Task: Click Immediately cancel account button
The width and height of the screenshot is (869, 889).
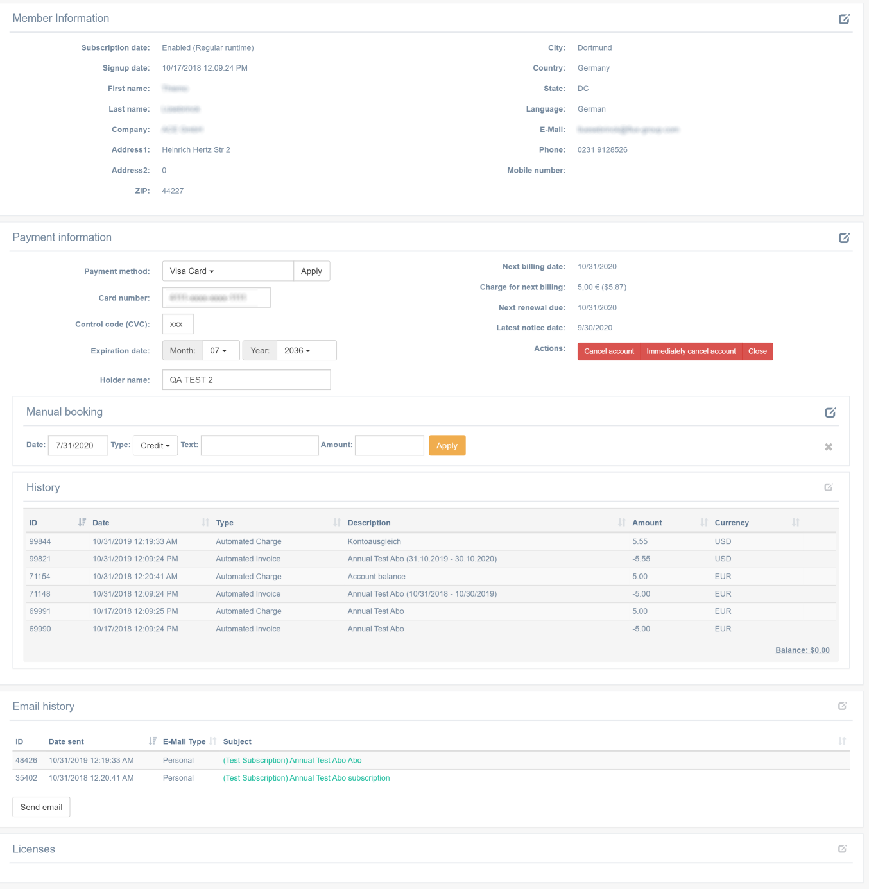Action: tap(691, 351)
